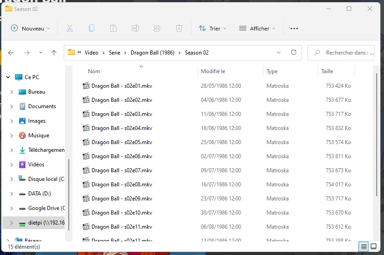Open recent locations chevron dropdown

click(x=41, y=53)
